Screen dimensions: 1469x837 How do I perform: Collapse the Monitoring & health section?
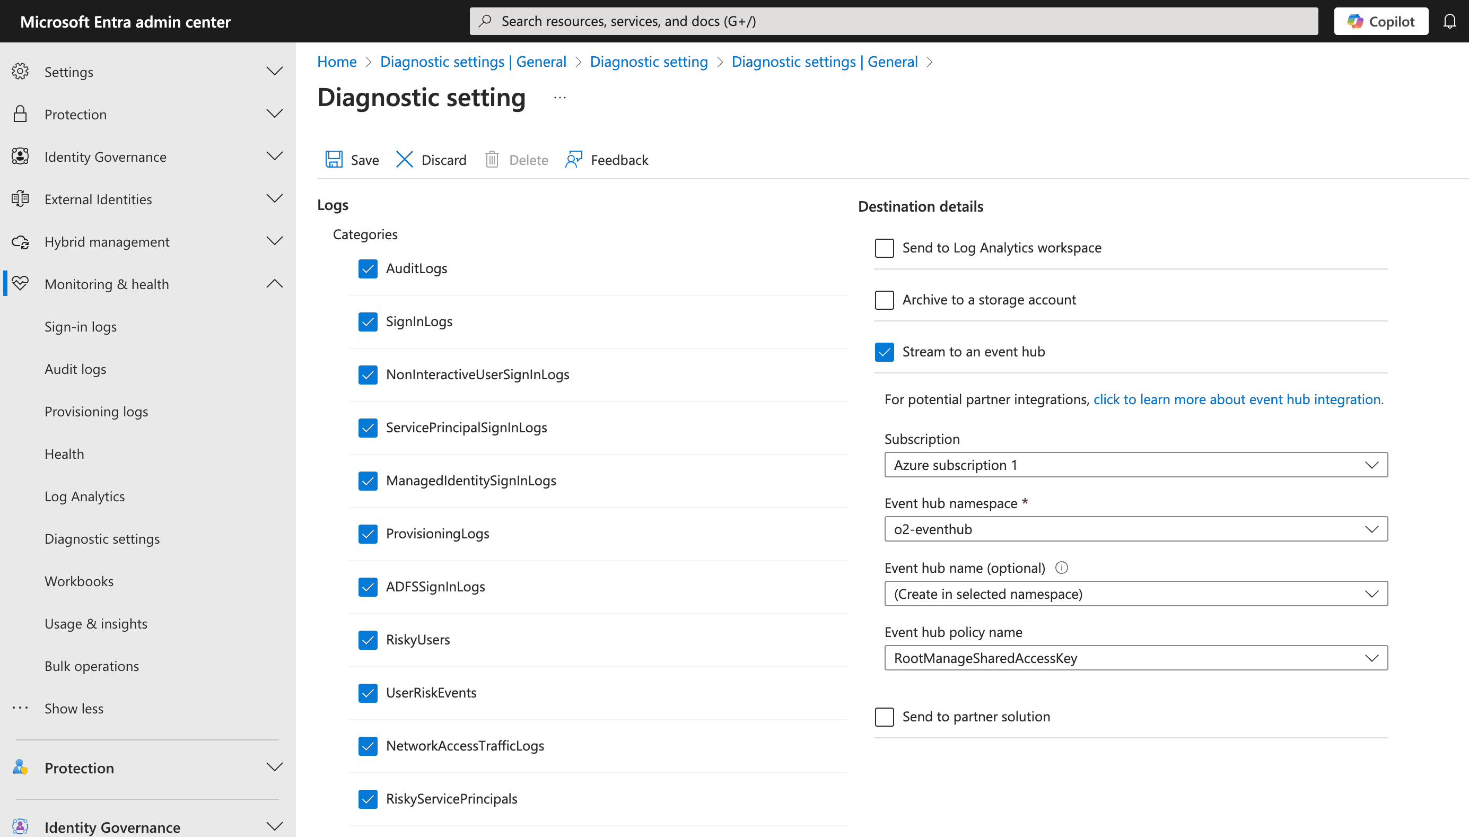(274, 283)
